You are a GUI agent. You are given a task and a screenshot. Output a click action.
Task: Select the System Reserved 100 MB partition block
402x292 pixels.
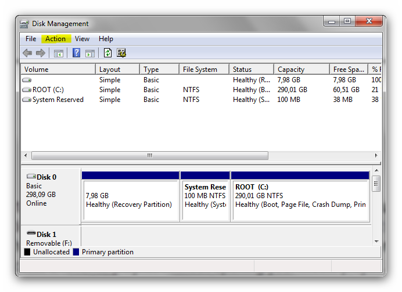coord(205,196)
